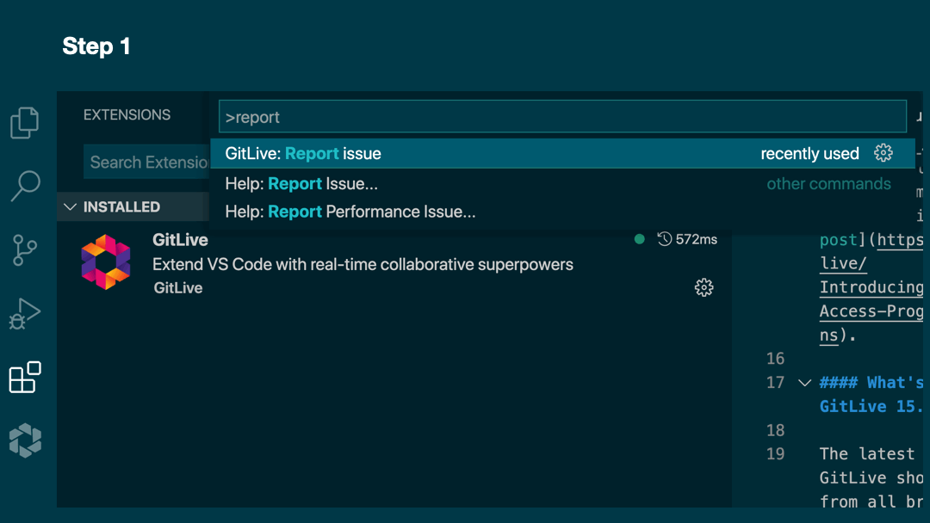Screen dimensions: 930x523
Task: Open the Source Control branch icon
Action: [x=25, y=250]
